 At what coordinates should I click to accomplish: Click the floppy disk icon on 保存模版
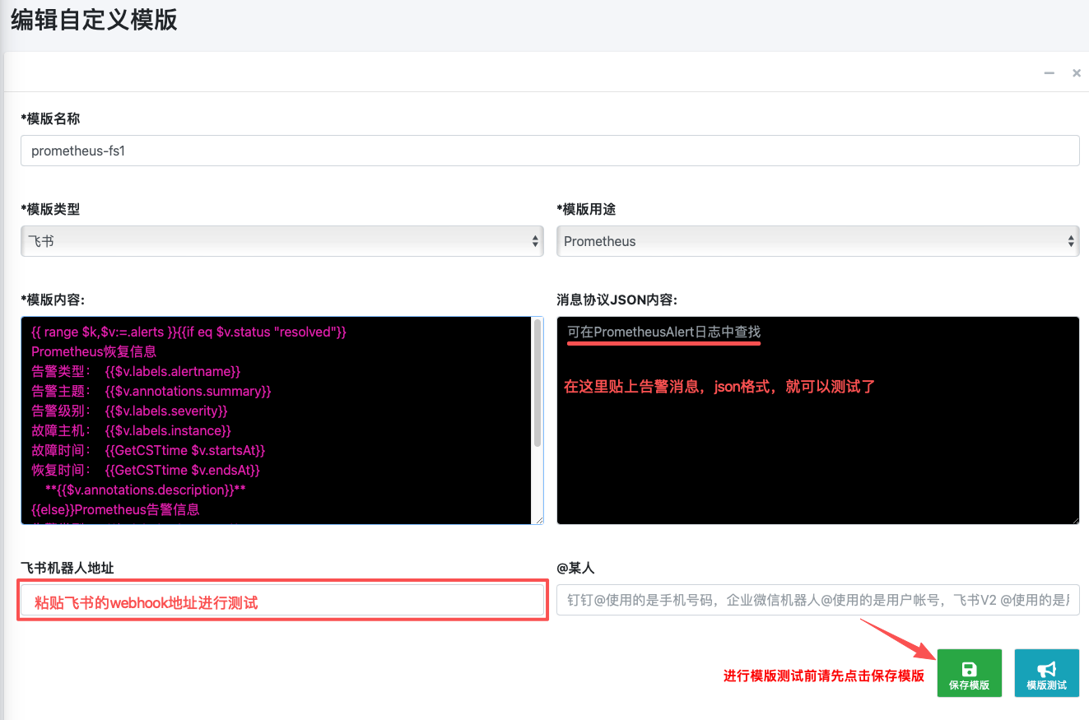click(969, 669)
